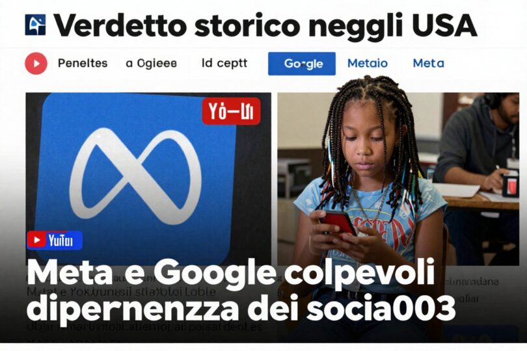
Task: Click the YuiTuı text in the blue badge
Action: coord(61,240)
